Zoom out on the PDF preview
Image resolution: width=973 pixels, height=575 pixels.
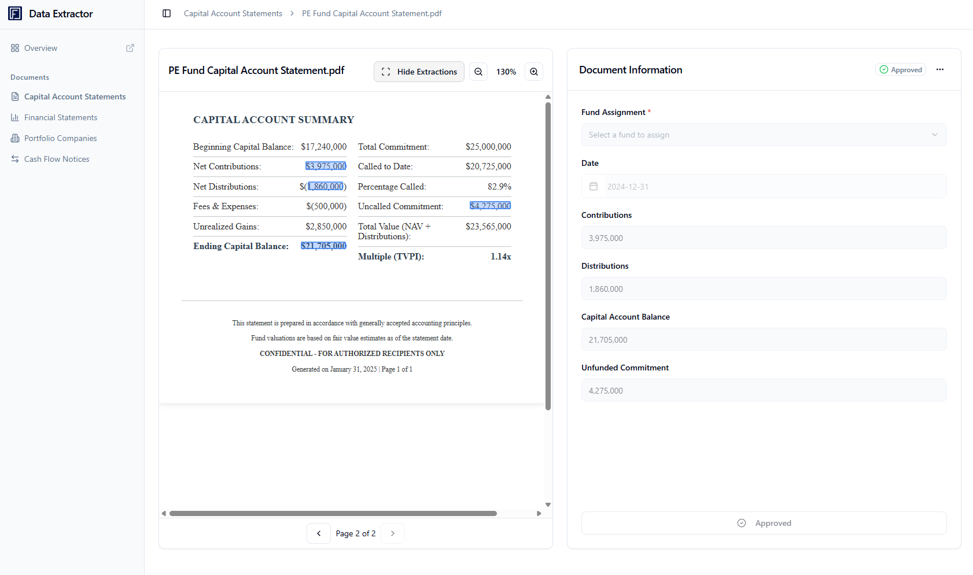tap(478, 71)
